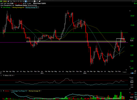137x100 pixels.
Task: Open the Moving Average 40 dropdown
Action: [x=25, y=8]
